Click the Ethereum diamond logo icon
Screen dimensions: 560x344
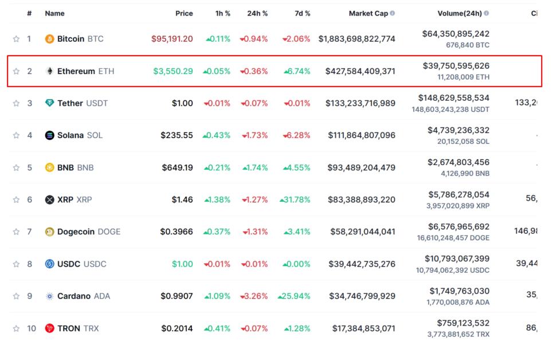pos(49,71)
